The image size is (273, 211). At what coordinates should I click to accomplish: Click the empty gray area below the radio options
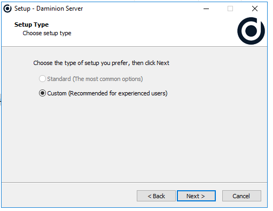[135, 139]
